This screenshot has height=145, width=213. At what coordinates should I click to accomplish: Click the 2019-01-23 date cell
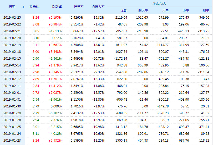[x=12, y=140]
